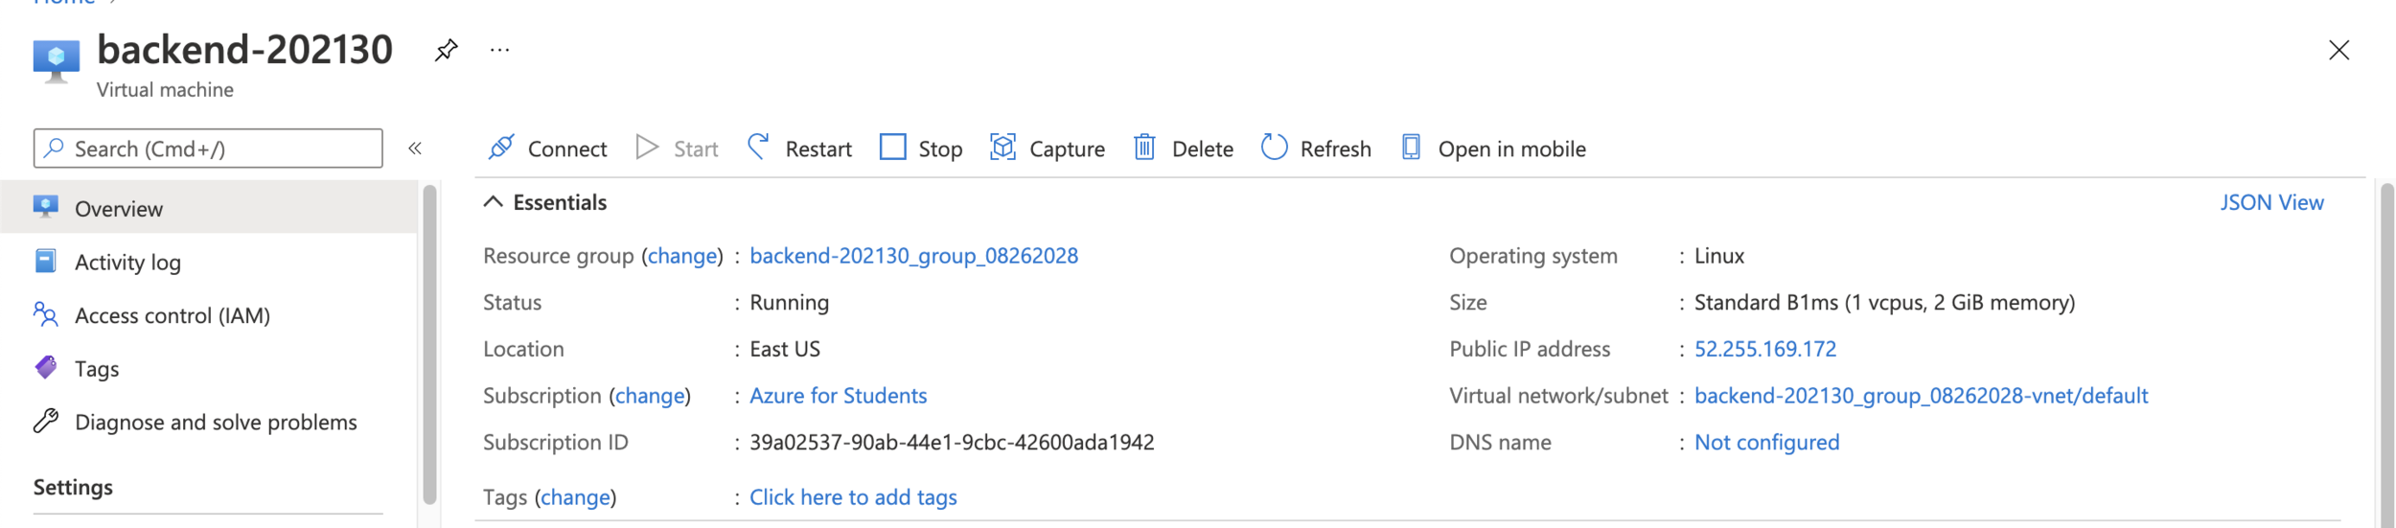Open public IP 52.255.169.172
This screenshot has width=2396, height=528.
(x=1764, y=349)
